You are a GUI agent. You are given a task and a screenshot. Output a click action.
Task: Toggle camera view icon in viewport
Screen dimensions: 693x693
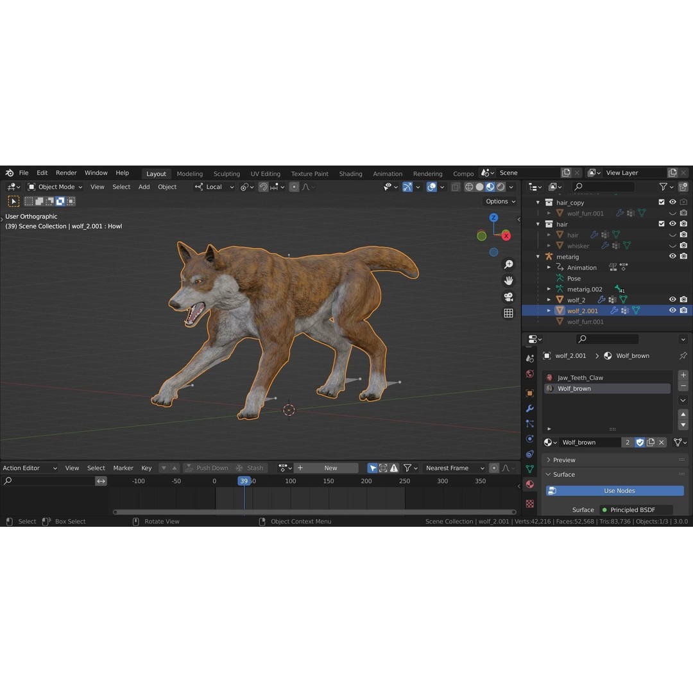(509, 296)
